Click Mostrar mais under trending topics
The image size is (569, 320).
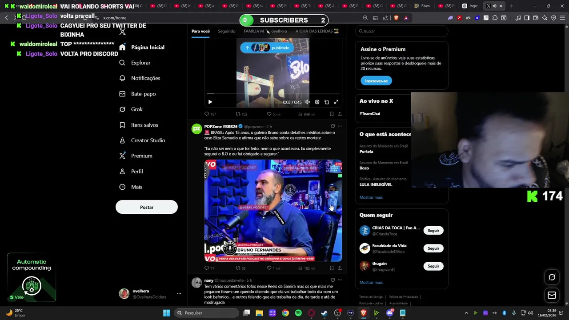(x=371, y=197)
